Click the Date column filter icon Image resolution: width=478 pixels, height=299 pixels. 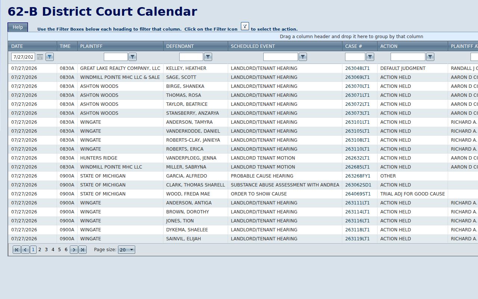pyautogui.click(x=50, y=57)
